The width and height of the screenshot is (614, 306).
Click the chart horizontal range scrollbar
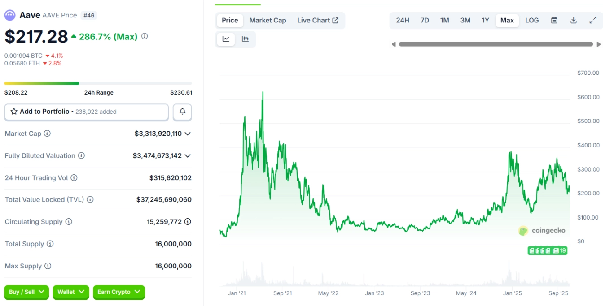(x=496, y=44)
